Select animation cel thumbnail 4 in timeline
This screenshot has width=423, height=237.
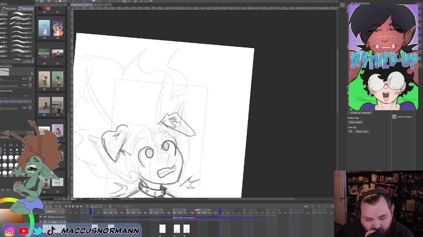[x=176, y=229]
